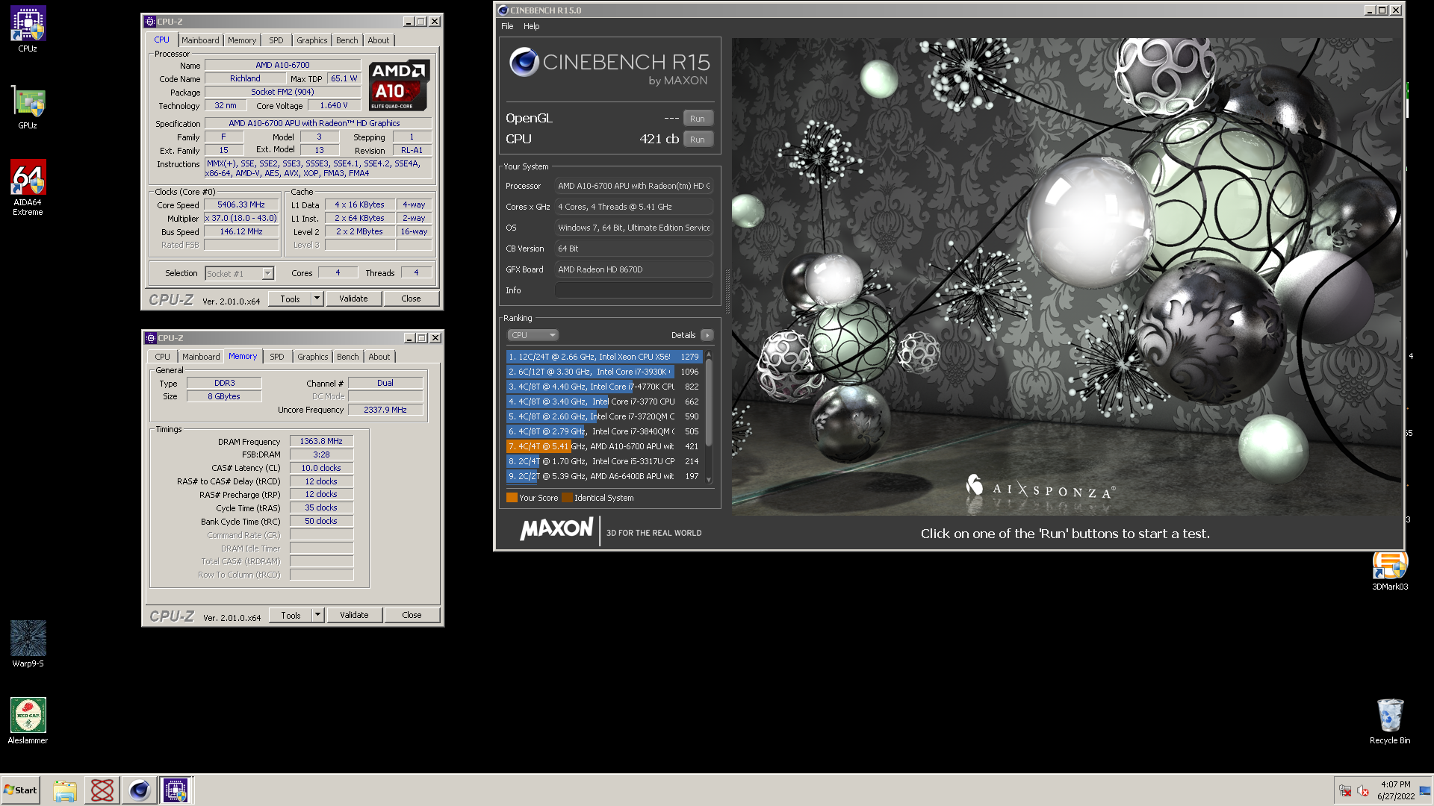This screenshot has width=1434, height=806.
Task: Switch to Graphics tab in lower CPU-Z
Action: tap(312, 357)
